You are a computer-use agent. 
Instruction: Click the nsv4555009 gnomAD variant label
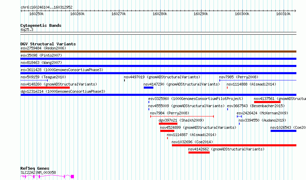[186, 106]
